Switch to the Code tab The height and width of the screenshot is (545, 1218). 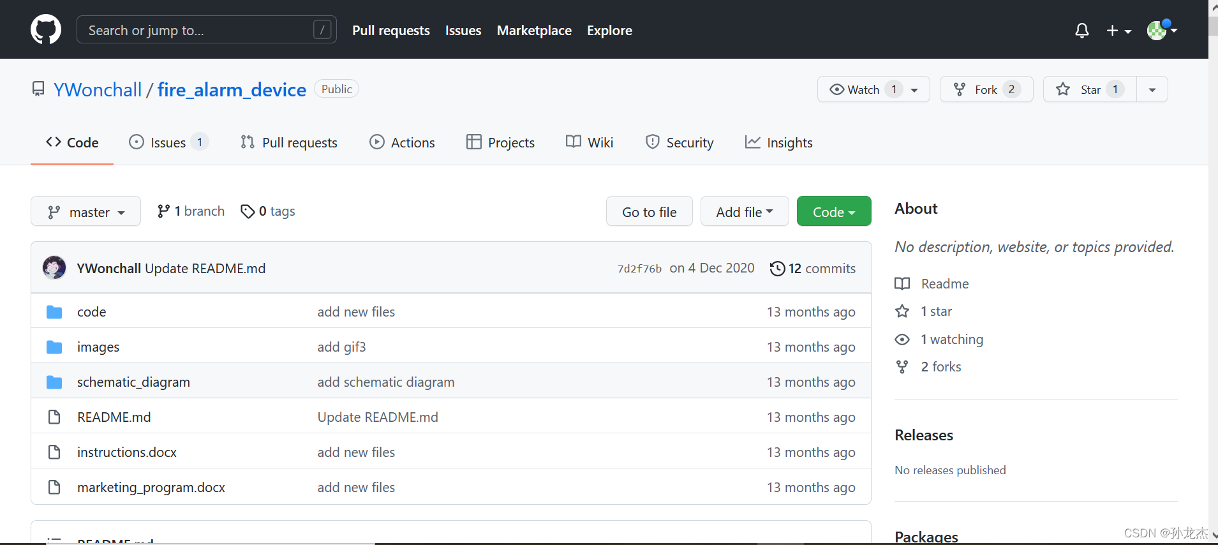(72, 142)
